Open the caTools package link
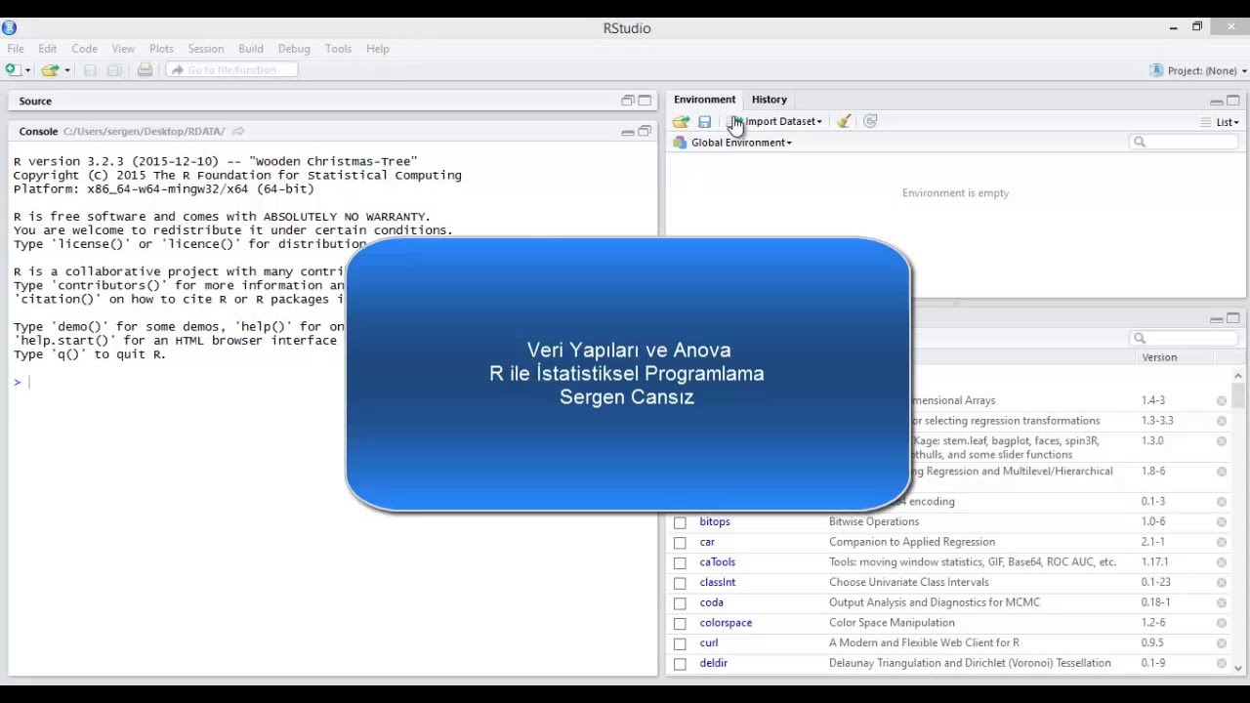The height and width of the screenshot is (703, 1250). tap(718, 562)
